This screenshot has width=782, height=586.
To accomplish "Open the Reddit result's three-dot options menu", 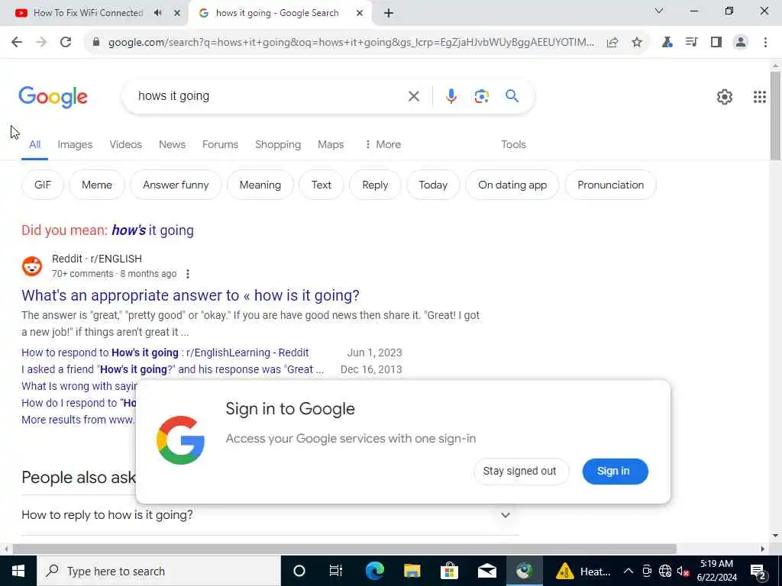I will [x=188, y=274].
